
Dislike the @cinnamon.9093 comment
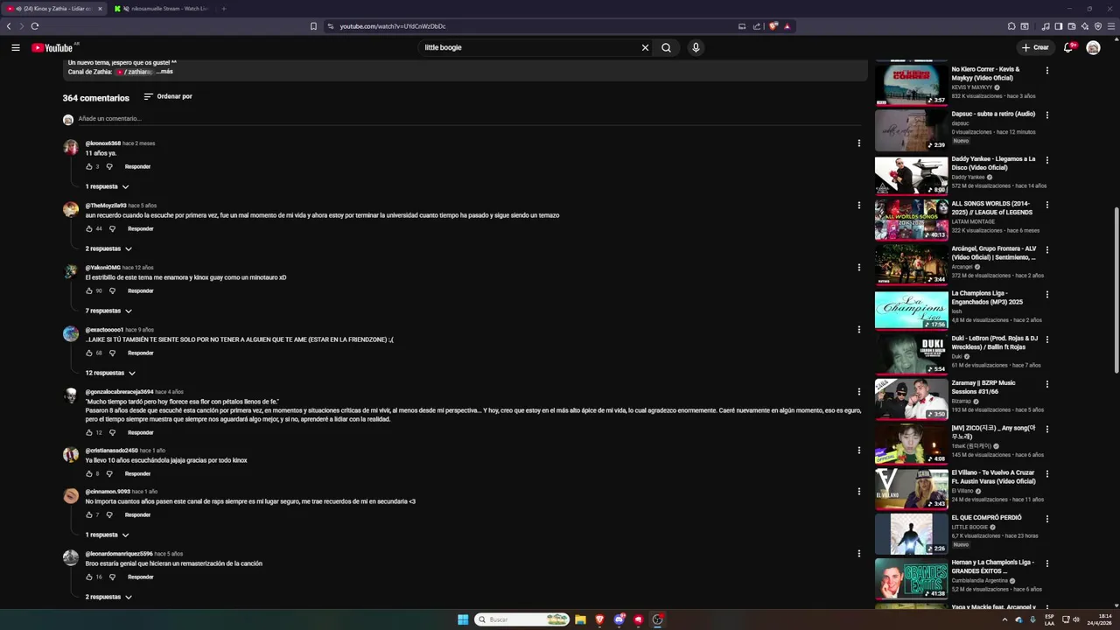109,514
